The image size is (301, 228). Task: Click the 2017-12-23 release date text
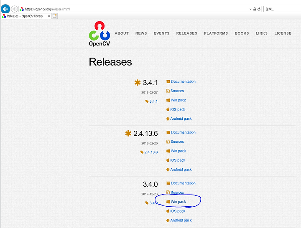click(x=150, y=194)
